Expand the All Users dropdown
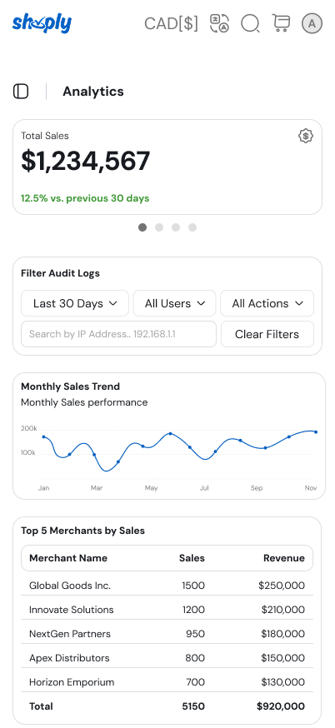The width and height of the screenshot is (335, 728). [x=175, y=303]
